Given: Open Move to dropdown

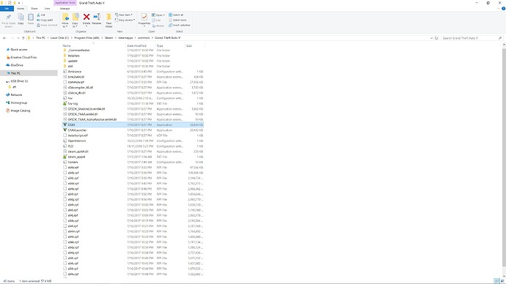Looking at the screenshot, I should (x=65, y=20).
